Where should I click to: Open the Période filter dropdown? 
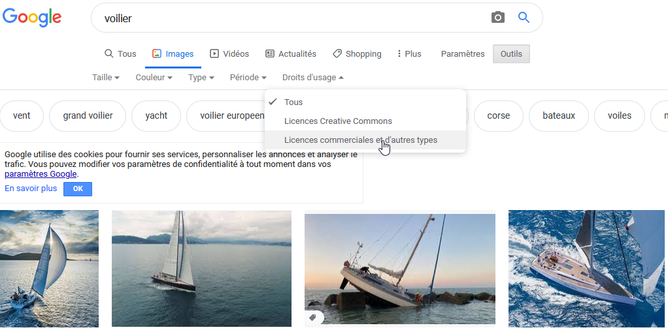(248, 78)
